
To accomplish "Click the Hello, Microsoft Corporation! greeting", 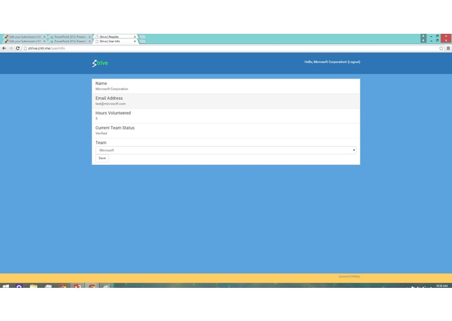I will [x=325, y=62].
